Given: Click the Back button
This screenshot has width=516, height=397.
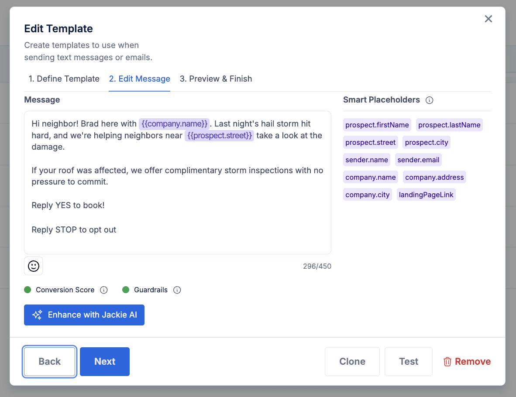Looking at the screenshot, I should tap(50, 362).
